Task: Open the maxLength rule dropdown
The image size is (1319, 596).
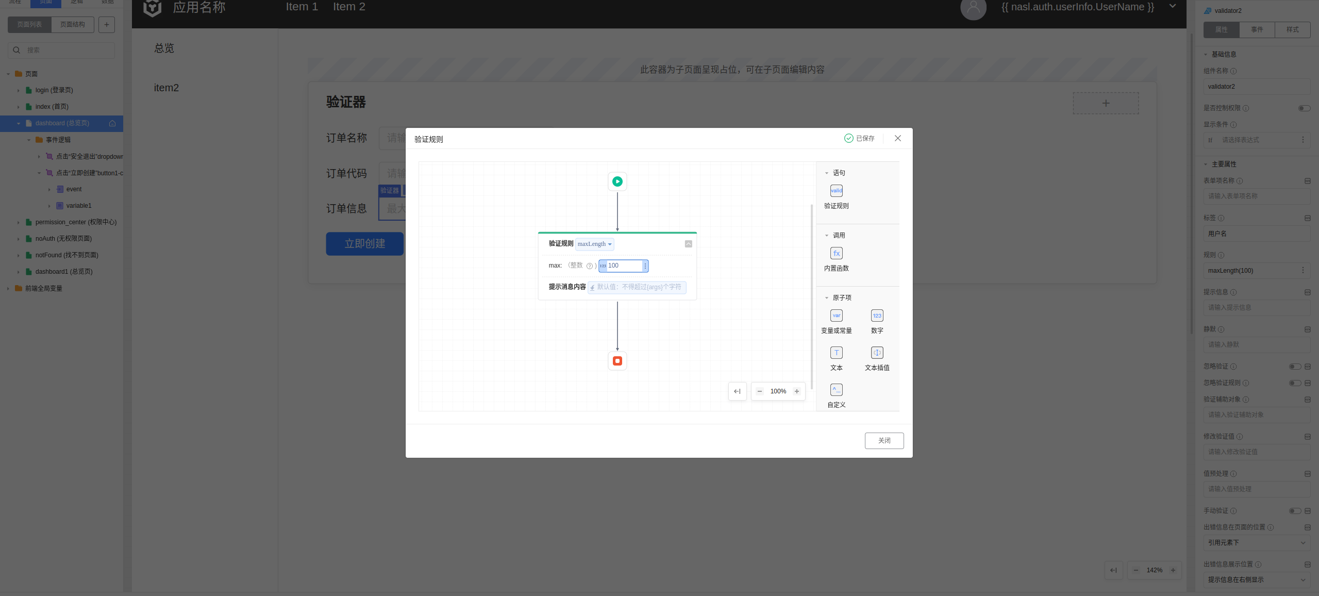Action: (594, 244)
